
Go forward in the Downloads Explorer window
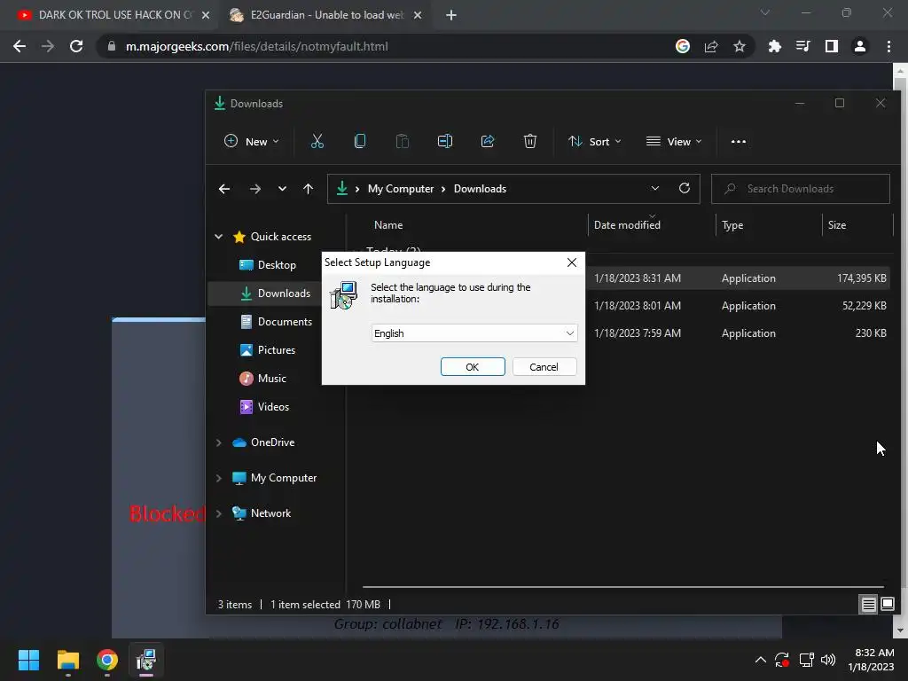click(x=254, y=189)
